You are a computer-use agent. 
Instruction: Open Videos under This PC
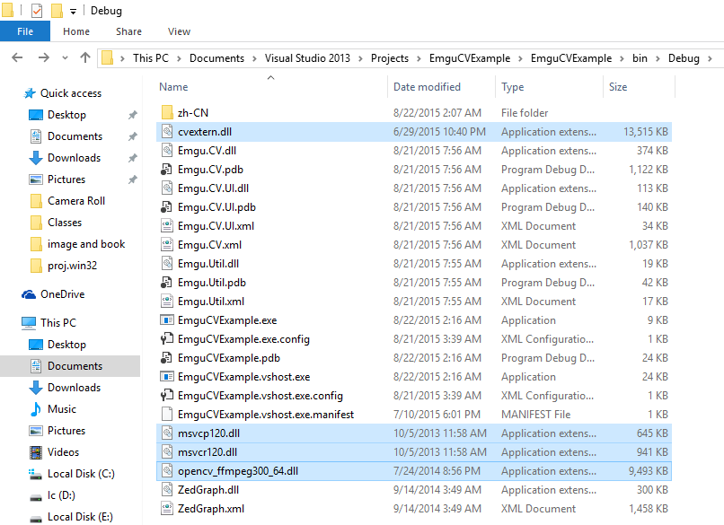[63, 452]
